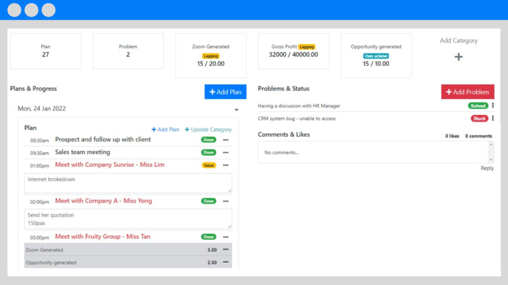Image resolution: width=508 pixels, height=285 pixels.
Task: Click the Reply link under comments
Action: [487, 168]
